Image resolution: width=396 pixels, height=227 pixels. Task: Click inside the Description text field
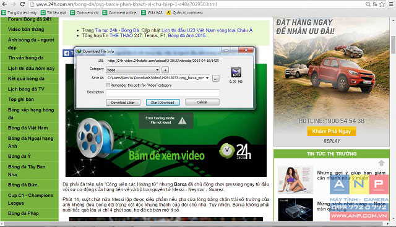coord(163,93)
